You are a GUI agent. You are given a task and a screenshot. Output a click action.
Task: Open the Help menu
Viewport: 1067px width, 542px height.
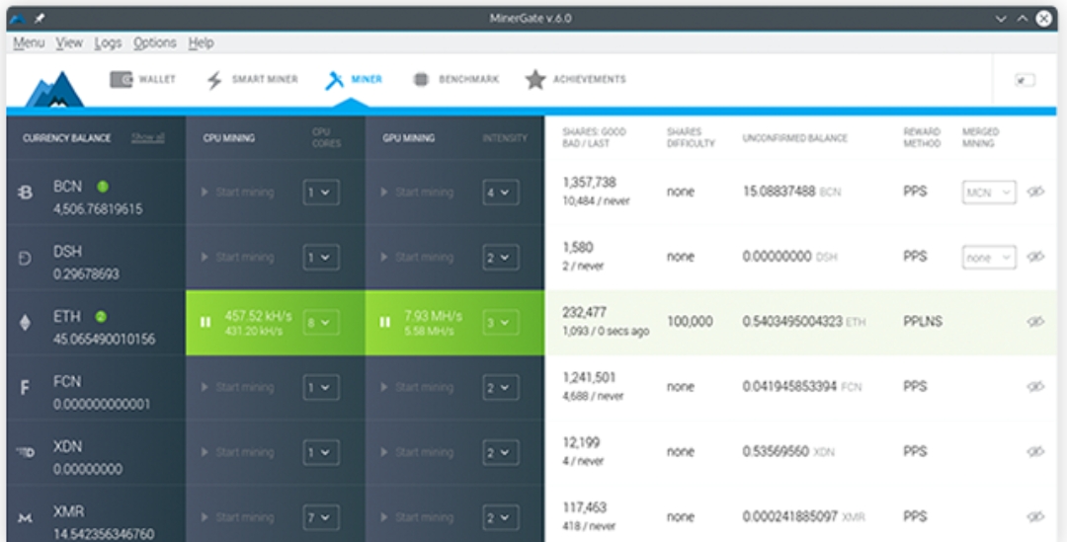tap(201, 42)
